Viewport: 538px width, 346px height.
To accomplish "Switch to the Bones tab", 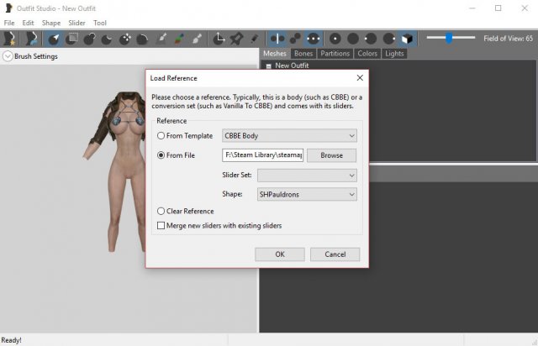I will pyautogui.click(x=303, y=54).
